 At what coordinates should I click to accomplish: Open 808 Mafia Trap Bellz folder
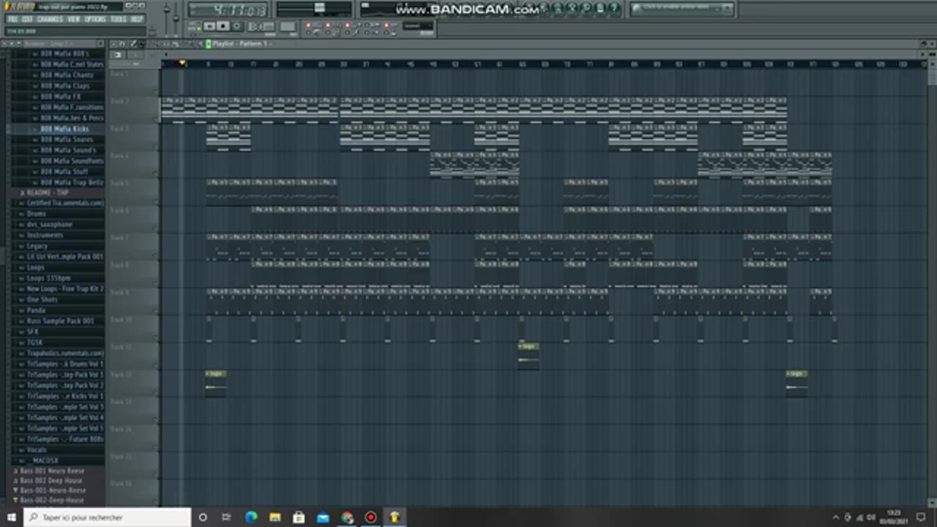(x=72, y=182)
